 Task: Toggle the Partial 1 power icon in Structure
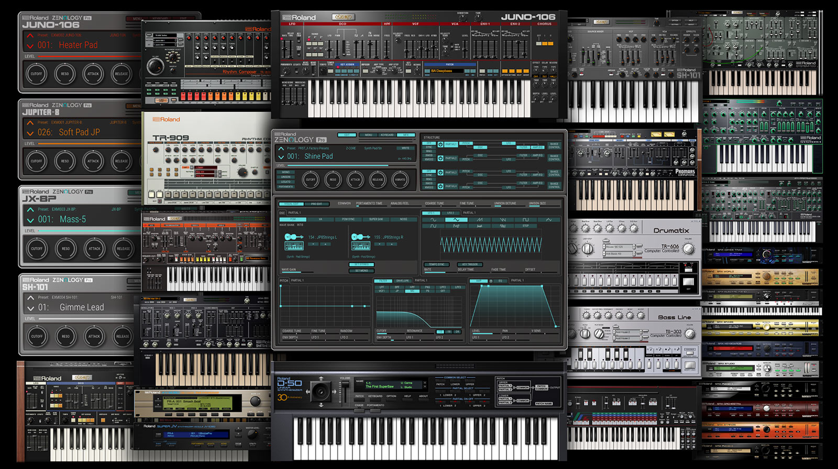tap(440, 144)
